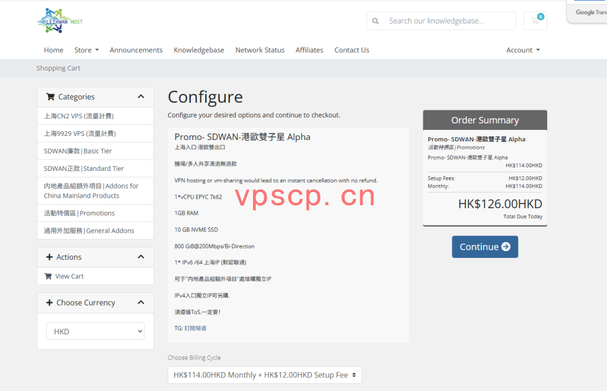Click the Choose Billing Cycle label

click(194, 357)
